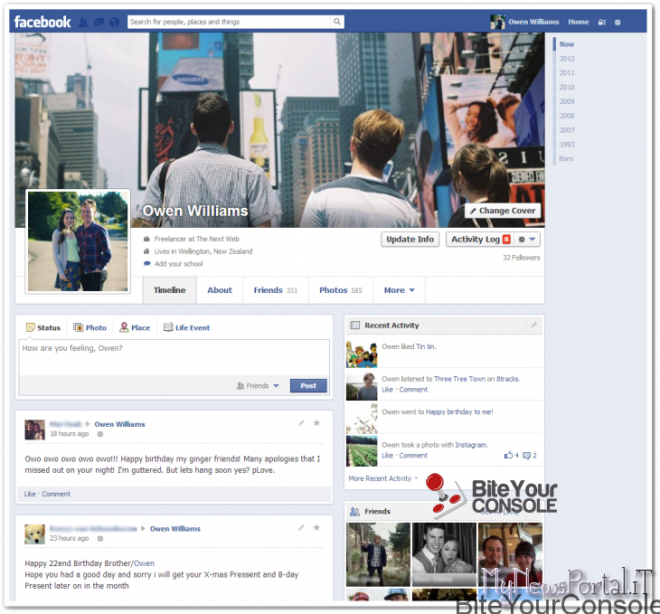Click the Facebook logo
Image resolution: width=660 pixels, height=614 pixels.
(x=42, y=22)
